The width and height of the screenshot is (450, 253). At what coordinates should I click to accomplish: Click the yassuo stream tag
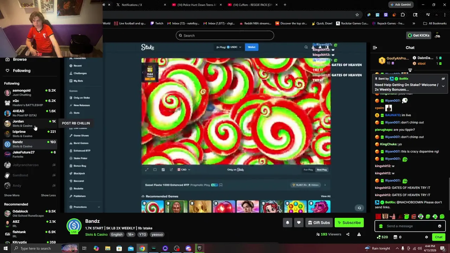pos(157,235)
